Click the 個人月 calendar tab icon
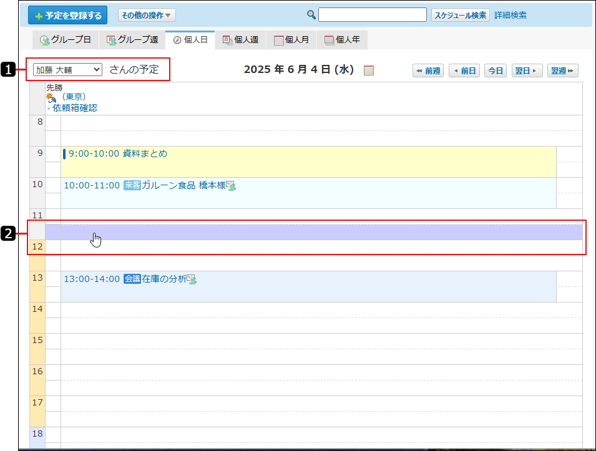The image size is (596, 451). point(278,41)
